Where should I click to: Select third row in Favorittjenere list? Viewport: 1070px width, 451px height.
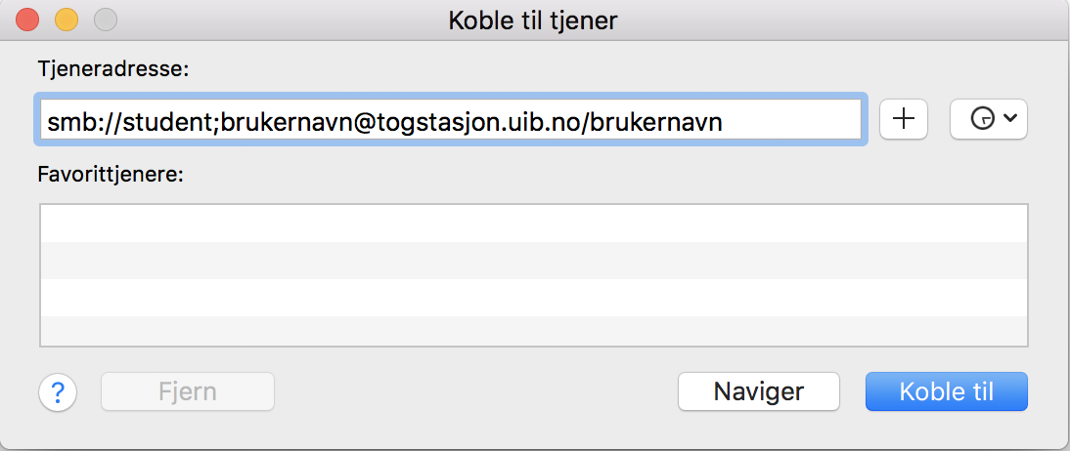tap(533, 298)
